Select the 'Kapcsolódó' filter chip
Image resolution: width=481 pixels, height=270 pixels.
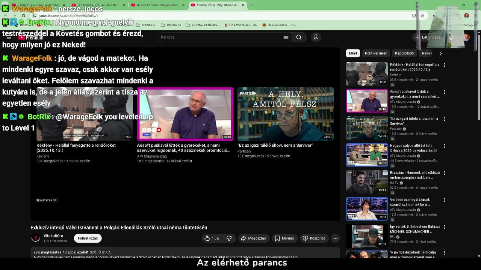[404, 53]
